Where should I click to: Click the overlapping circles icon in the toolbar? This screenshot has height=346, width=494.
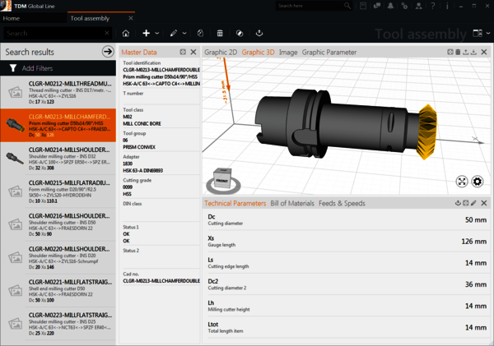pos(240,33)
